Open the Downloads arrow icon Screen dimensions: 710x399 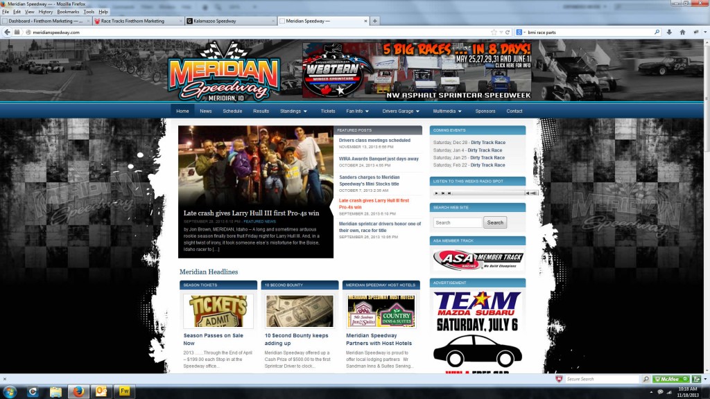point(669,32)
